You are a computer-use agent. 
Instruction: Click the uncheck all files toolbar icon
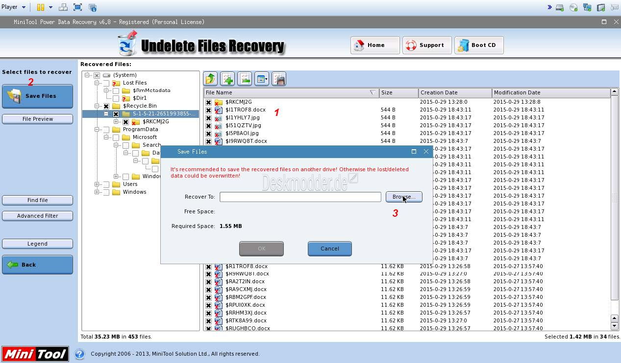coord(245,79)
